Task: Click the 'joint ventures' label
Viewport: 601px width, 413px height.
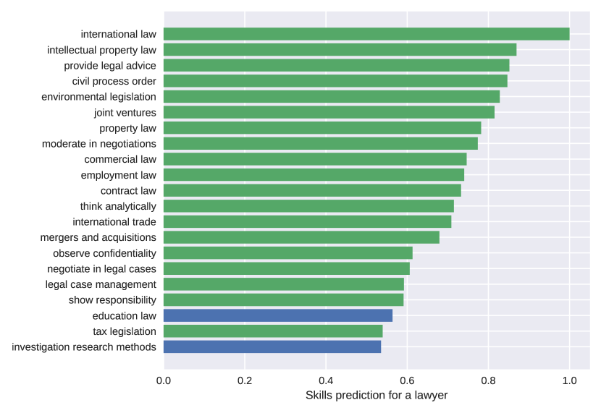Action: [x=125, y=113]
